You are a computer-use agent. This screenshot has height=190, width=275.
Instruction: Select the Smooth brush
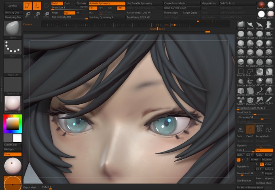pos(269,63)
